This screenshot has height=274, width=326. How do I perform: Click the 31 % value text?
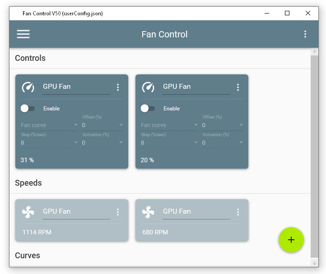point(27,160)
